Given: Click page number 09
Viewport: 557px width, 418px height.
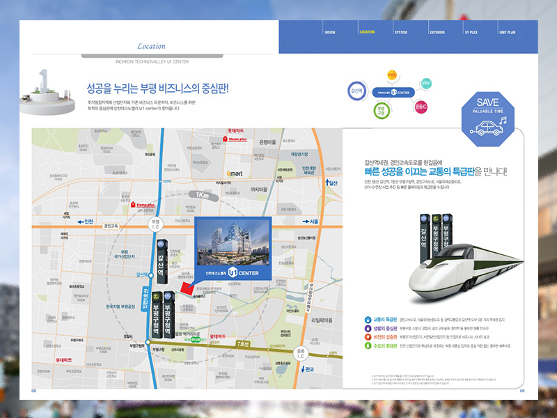Looking at the screenshot, I should point(521,391).
